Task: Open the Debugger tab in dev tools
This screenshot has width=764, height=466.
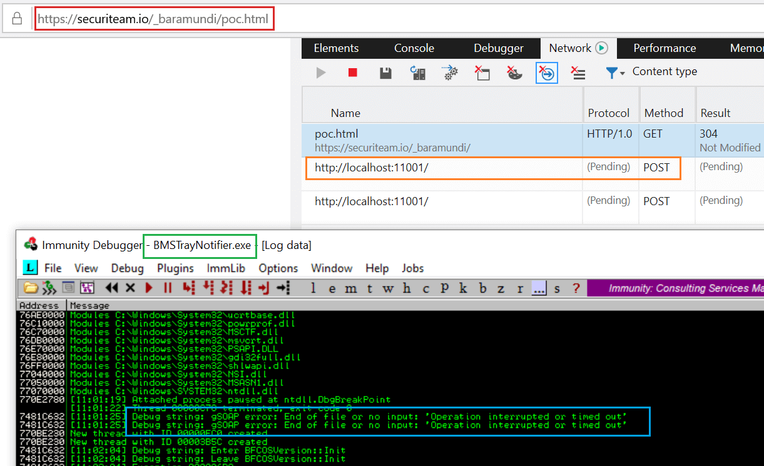Action: pyautogui.click(x=499, y=48)
